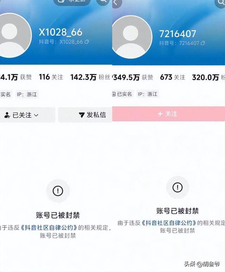
Task: Toggle the 已关注 followed button
Action: point(27,115)
